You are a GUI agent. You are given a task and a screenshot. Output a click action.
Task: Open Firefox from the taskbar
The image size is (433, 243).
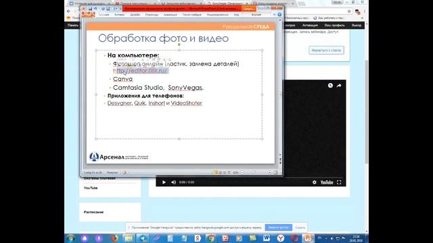click(114, 238)
